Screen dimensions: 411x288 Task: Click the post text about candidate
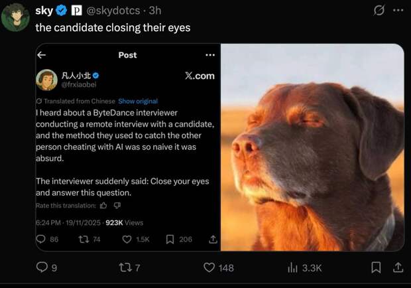[x=113, y=28]
